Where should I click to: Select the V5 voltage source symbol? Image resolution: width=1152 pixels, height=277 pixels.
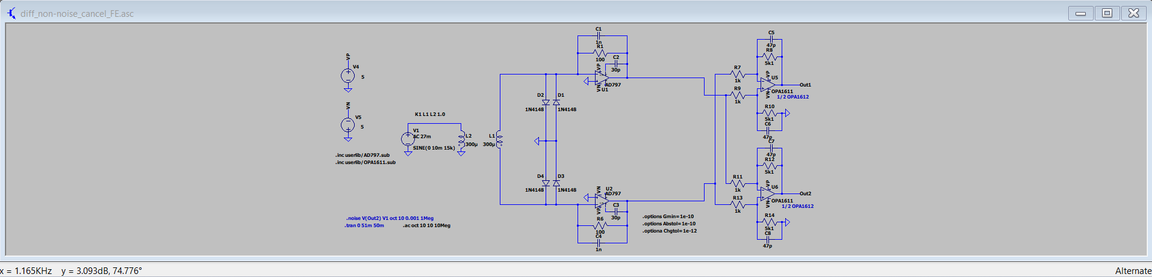tap(348, 125)
